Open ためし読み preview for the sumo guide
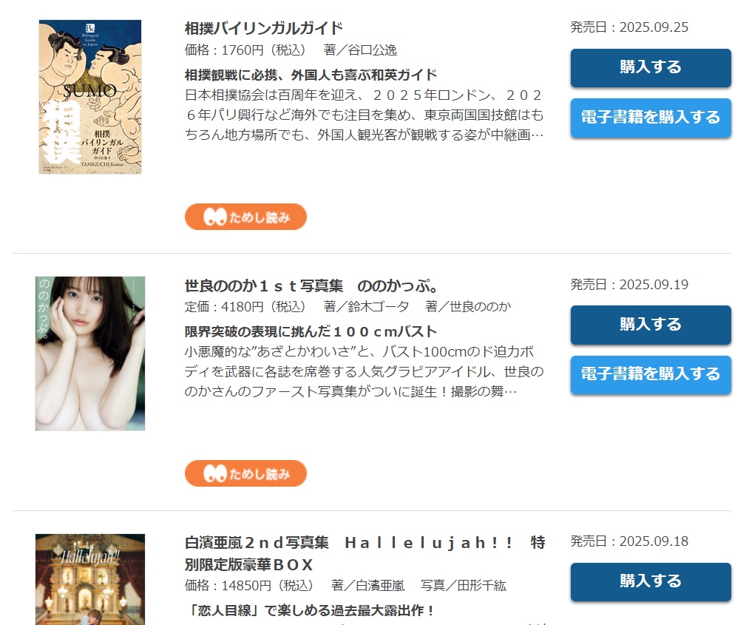This screenshot has width=749, height=625. click(245, 217)
